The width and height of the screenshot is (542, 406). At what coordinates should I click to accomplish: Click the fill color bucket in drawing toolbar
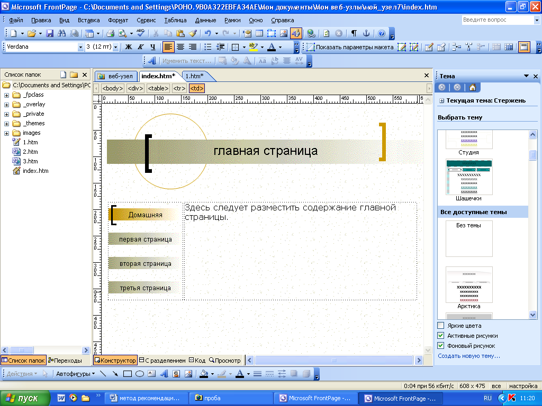[x=204, y=374]
